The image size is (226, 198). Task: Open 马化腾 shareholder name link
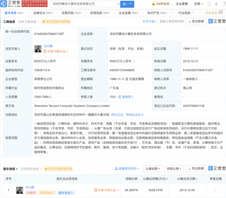tap(30, 187)
